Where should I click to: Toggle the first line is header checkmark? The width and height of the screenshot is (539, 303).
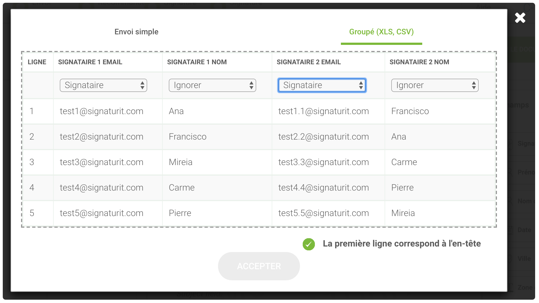pos(309,244)
